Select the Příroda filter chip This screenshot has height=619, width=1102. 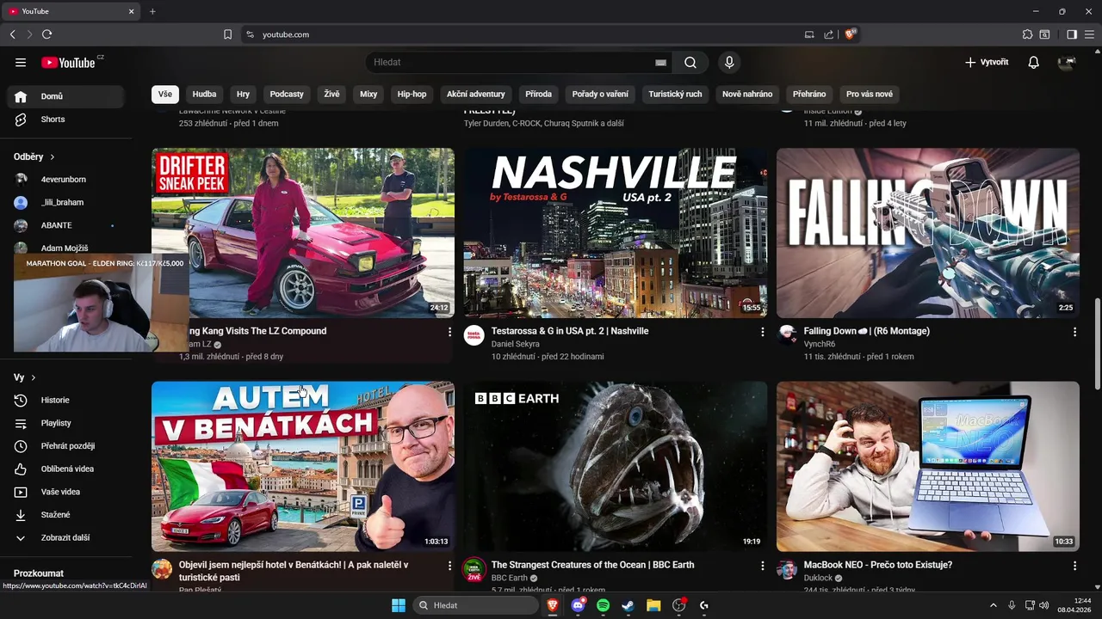click(x=538, y=94)
